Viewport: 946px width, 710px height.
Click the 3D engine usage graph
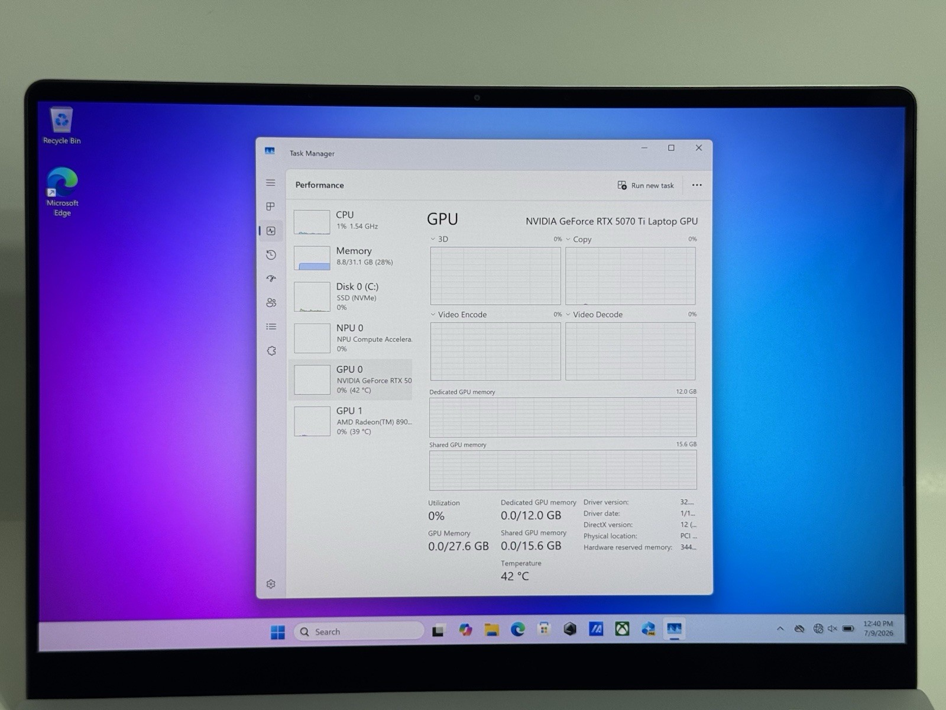[495, 276]
